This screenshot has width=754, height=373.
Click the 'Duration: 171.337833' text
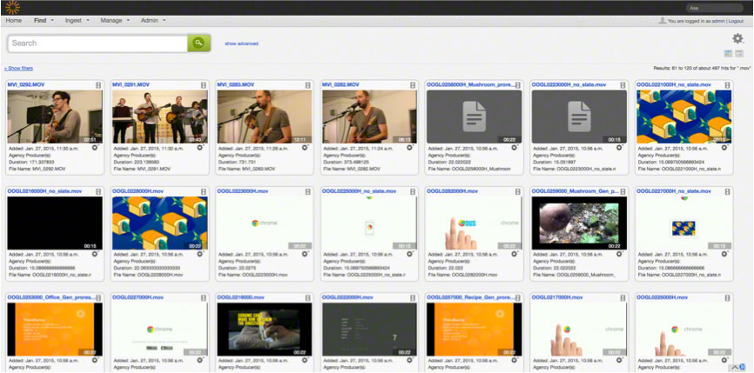coord(32,163)
